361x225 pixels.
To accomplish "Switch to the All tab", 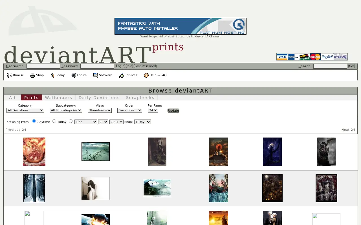I will tap(12, 98).
